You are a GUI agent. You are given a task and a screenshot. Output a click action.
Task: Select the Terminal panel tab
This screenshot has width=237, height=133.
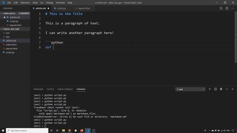[81, 89]
